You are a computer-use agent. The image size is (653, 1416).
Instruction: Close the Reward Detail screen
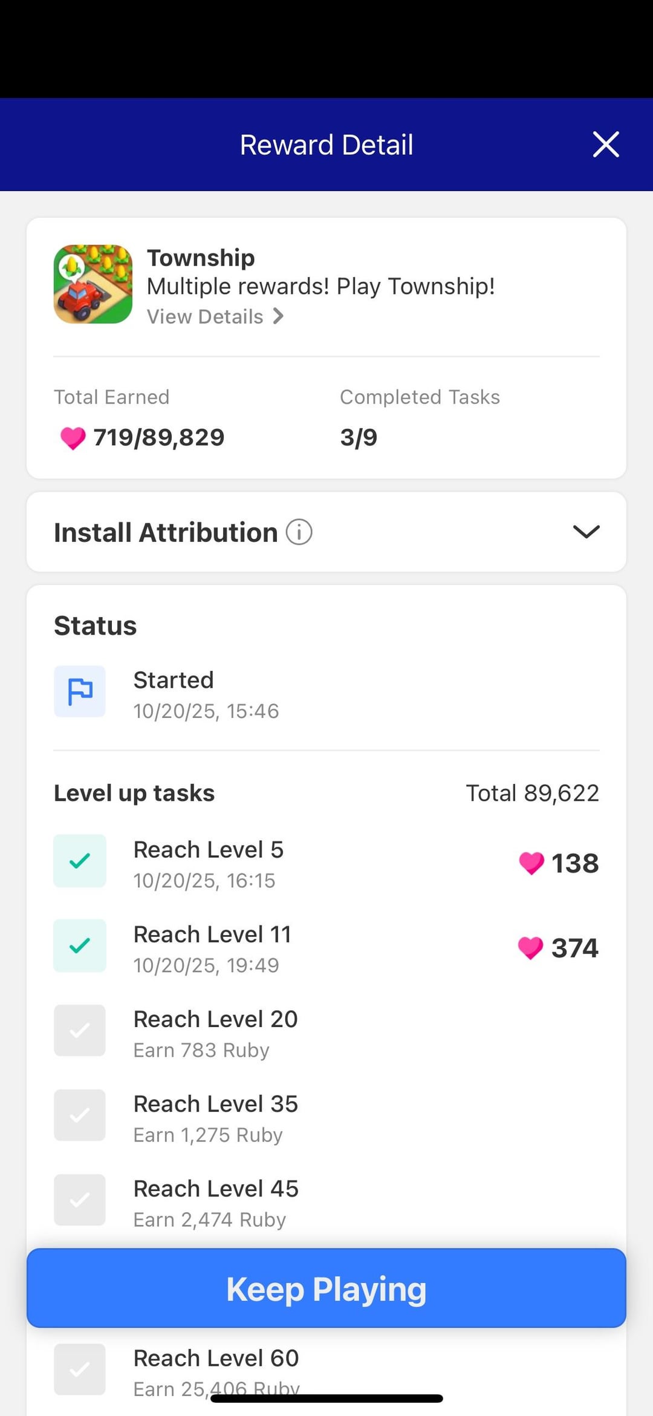coord(606,145)
